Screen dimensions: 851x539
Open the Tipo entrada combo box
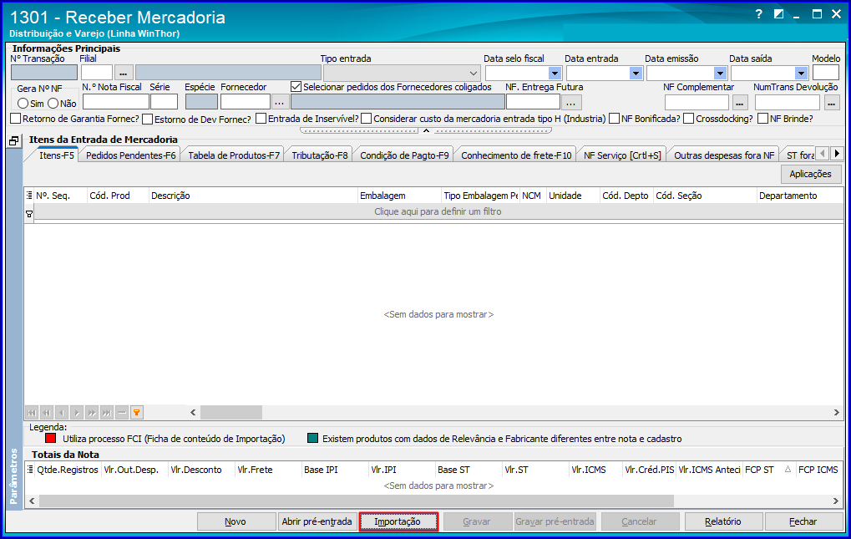tap(403, 73)
